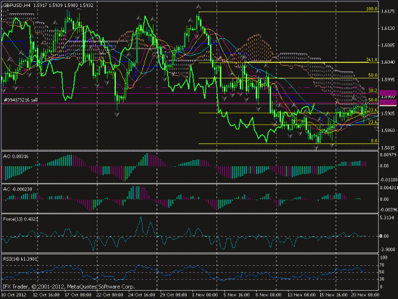
Task: Click the '29 Oct 08:00' time label
Action: click(x=173, y=295)
